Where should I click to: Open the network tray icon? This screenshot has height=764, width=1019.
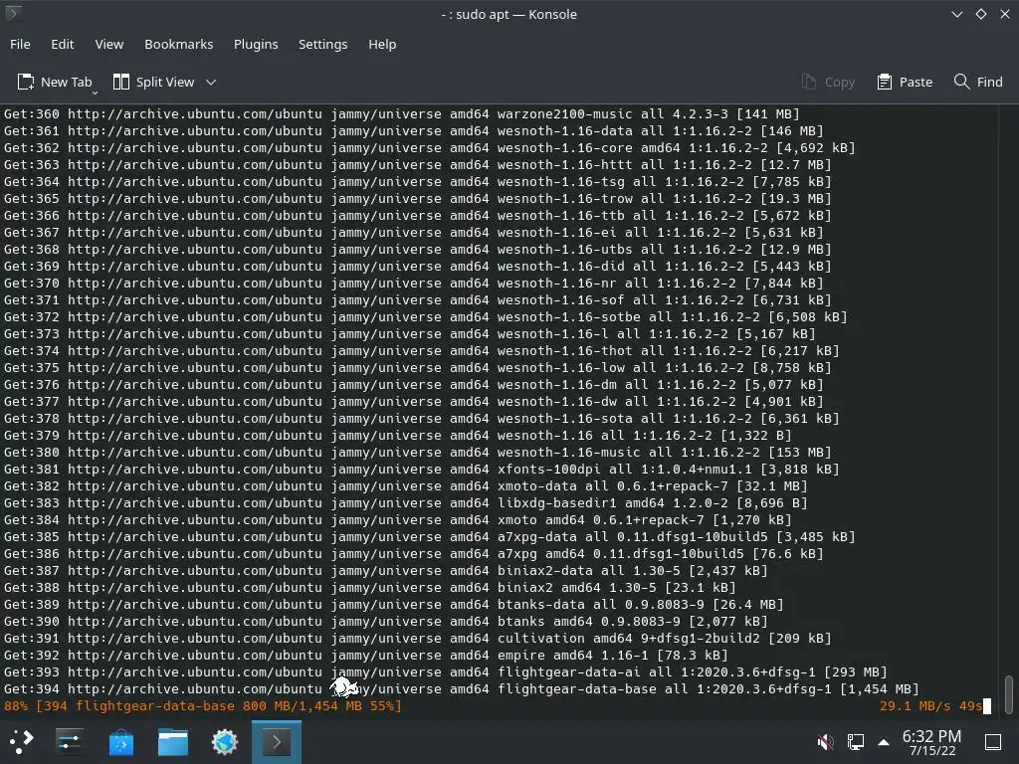coord(855,741)
